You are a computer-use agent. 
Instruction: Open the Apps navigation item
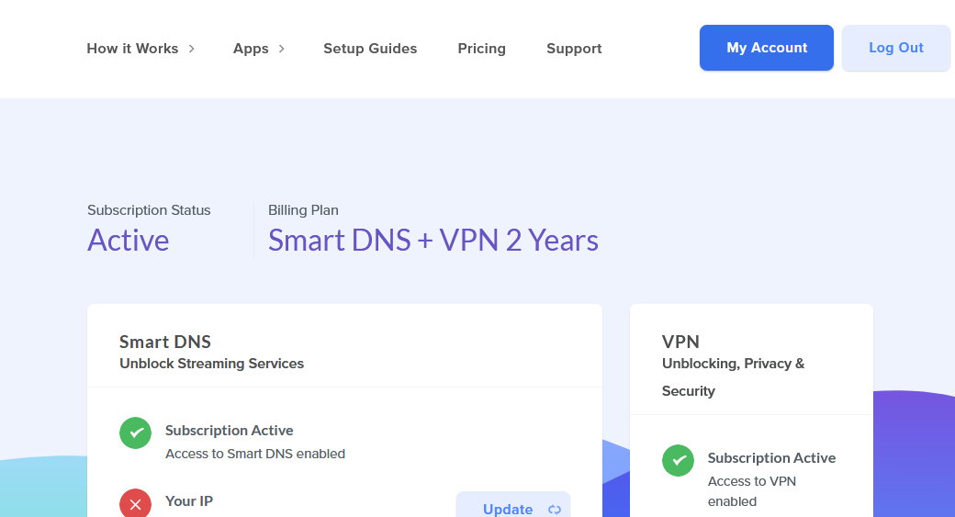point(251,49)
